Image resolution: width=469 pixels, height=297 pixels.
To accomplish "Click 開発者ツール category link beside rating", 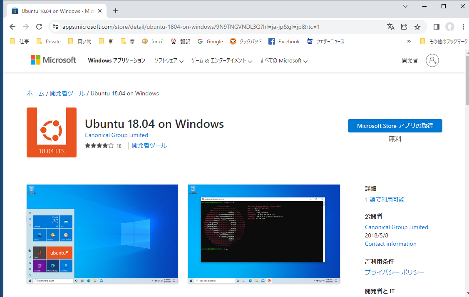I will coord(149,145).
